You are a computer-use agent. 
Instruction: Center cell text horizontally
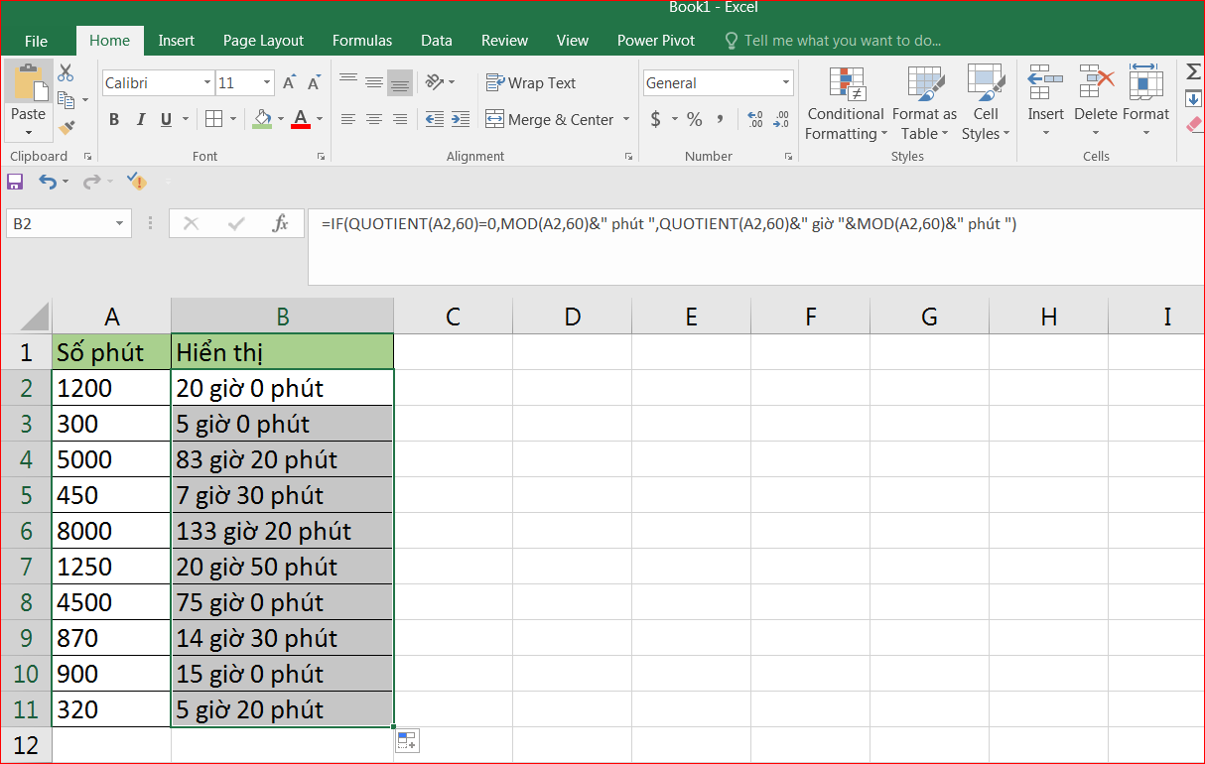point(374,119)
